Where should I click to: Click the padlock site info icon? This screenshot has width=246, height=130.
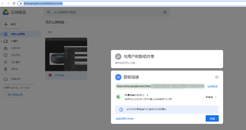pyautogui.click(x=21, y=3)
